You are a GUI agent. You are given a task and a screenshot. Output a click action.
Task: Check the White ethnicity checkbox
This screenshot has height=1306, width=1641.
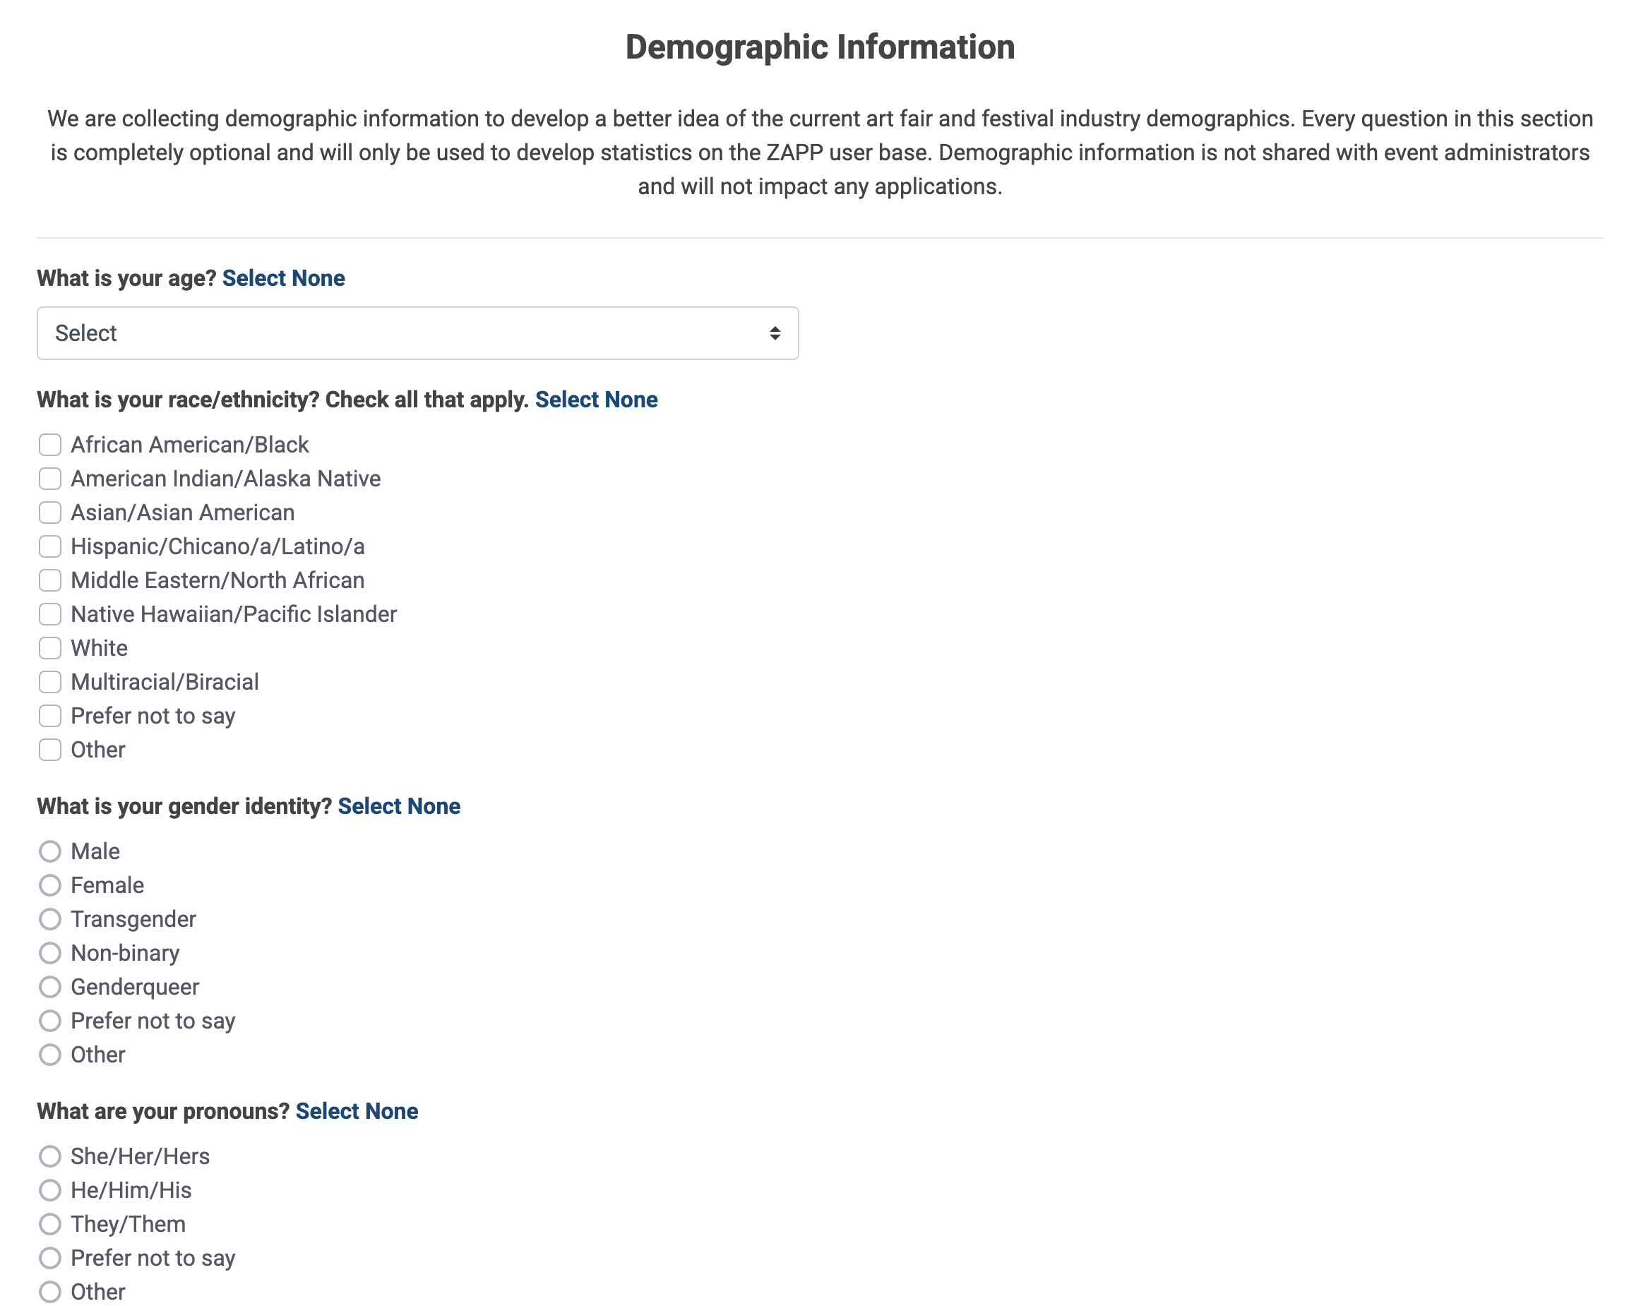click(x=50, y=647)
